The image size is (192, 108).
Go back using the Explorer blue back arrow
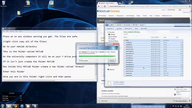coord(107,25)
